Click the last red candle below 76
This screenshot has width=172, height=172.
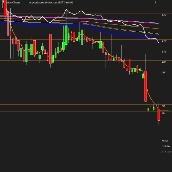[159, 115]
